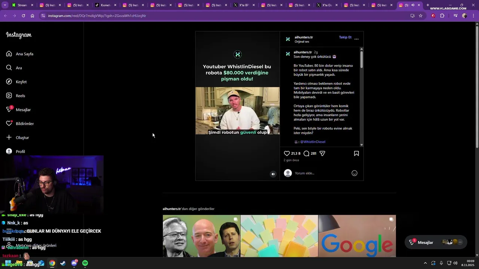
Task: Click the 2 gün önce timestamp
Action: [x=291, y=160]
